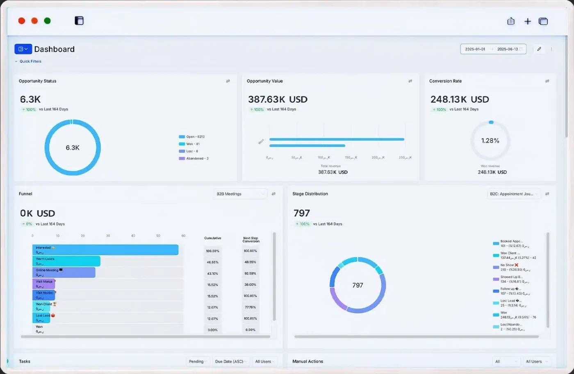Open the Dashboard switcher button beside title
This screenshot has width=574, height=374.
(x=23, y=49)
